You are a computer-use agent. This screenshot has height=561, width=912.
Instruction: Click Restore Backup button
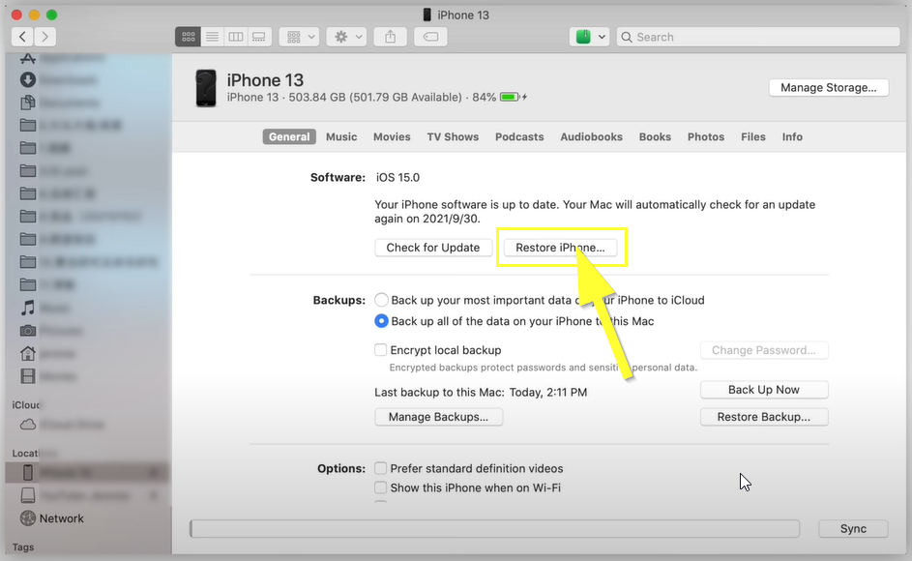764,417
